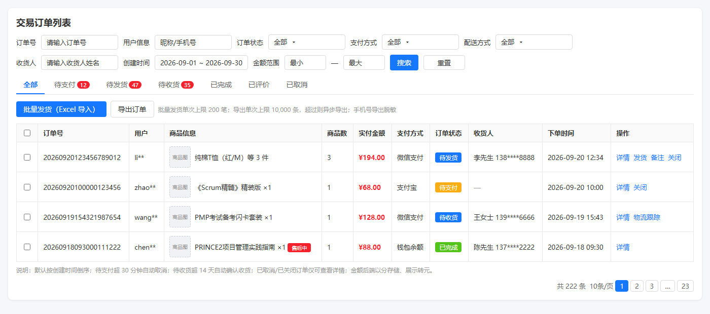Click the green 已完成 status badge
This screenshot has width=710, height=314.
pyautogui.click(x=448, y=247)
